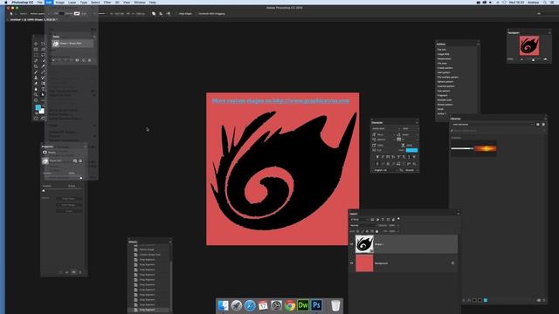
Task: Toggle Quick Mask mode icon
Action: pyautogui.click(x=36, y=118)
